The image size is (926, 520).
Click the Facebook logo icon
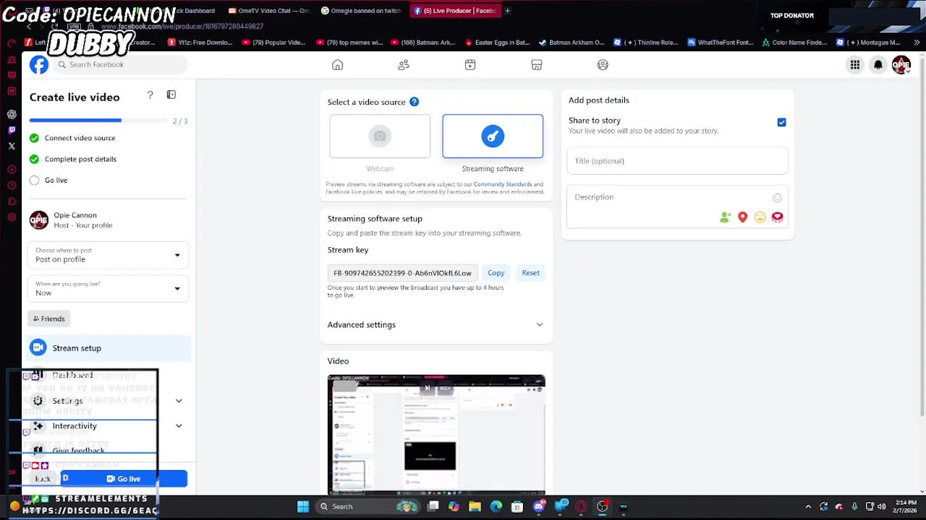click(x=39, y=65)
